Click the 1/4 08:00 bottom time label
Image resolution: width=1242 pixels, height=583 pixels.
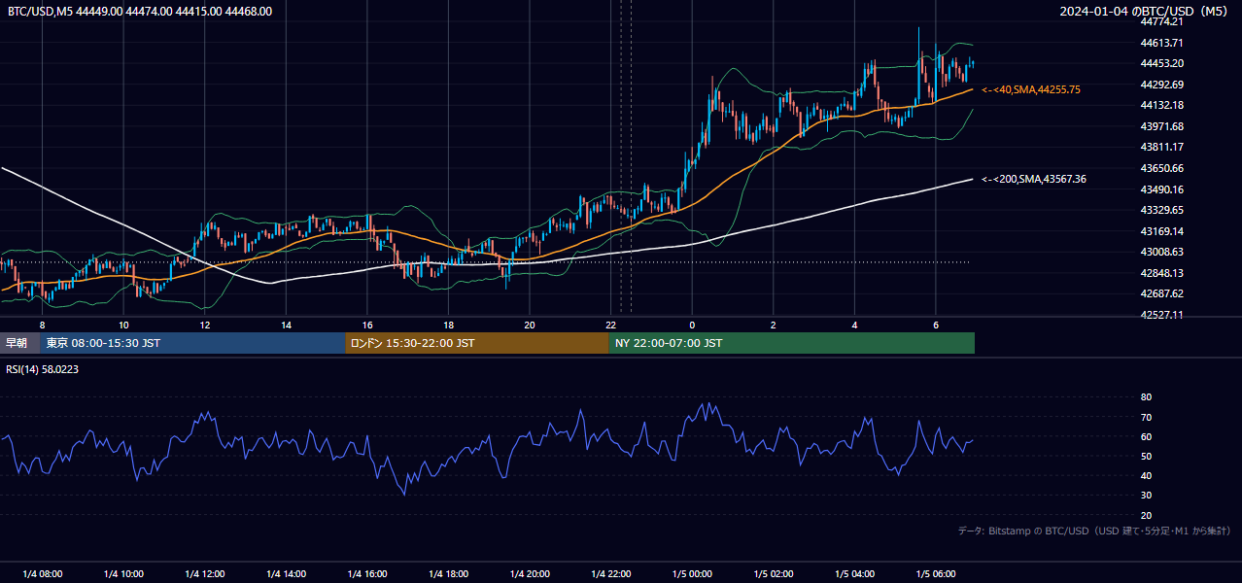coord(42,574)
